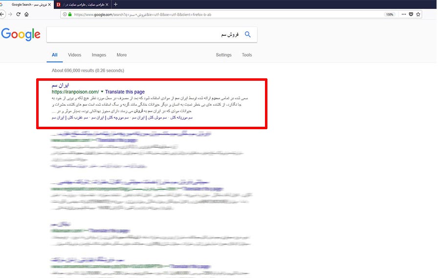Open the More search categories menu

tap(122, 55)
